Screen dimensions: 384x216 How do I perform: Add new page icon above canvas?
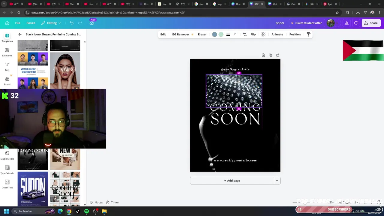click(x=278, y=55)
